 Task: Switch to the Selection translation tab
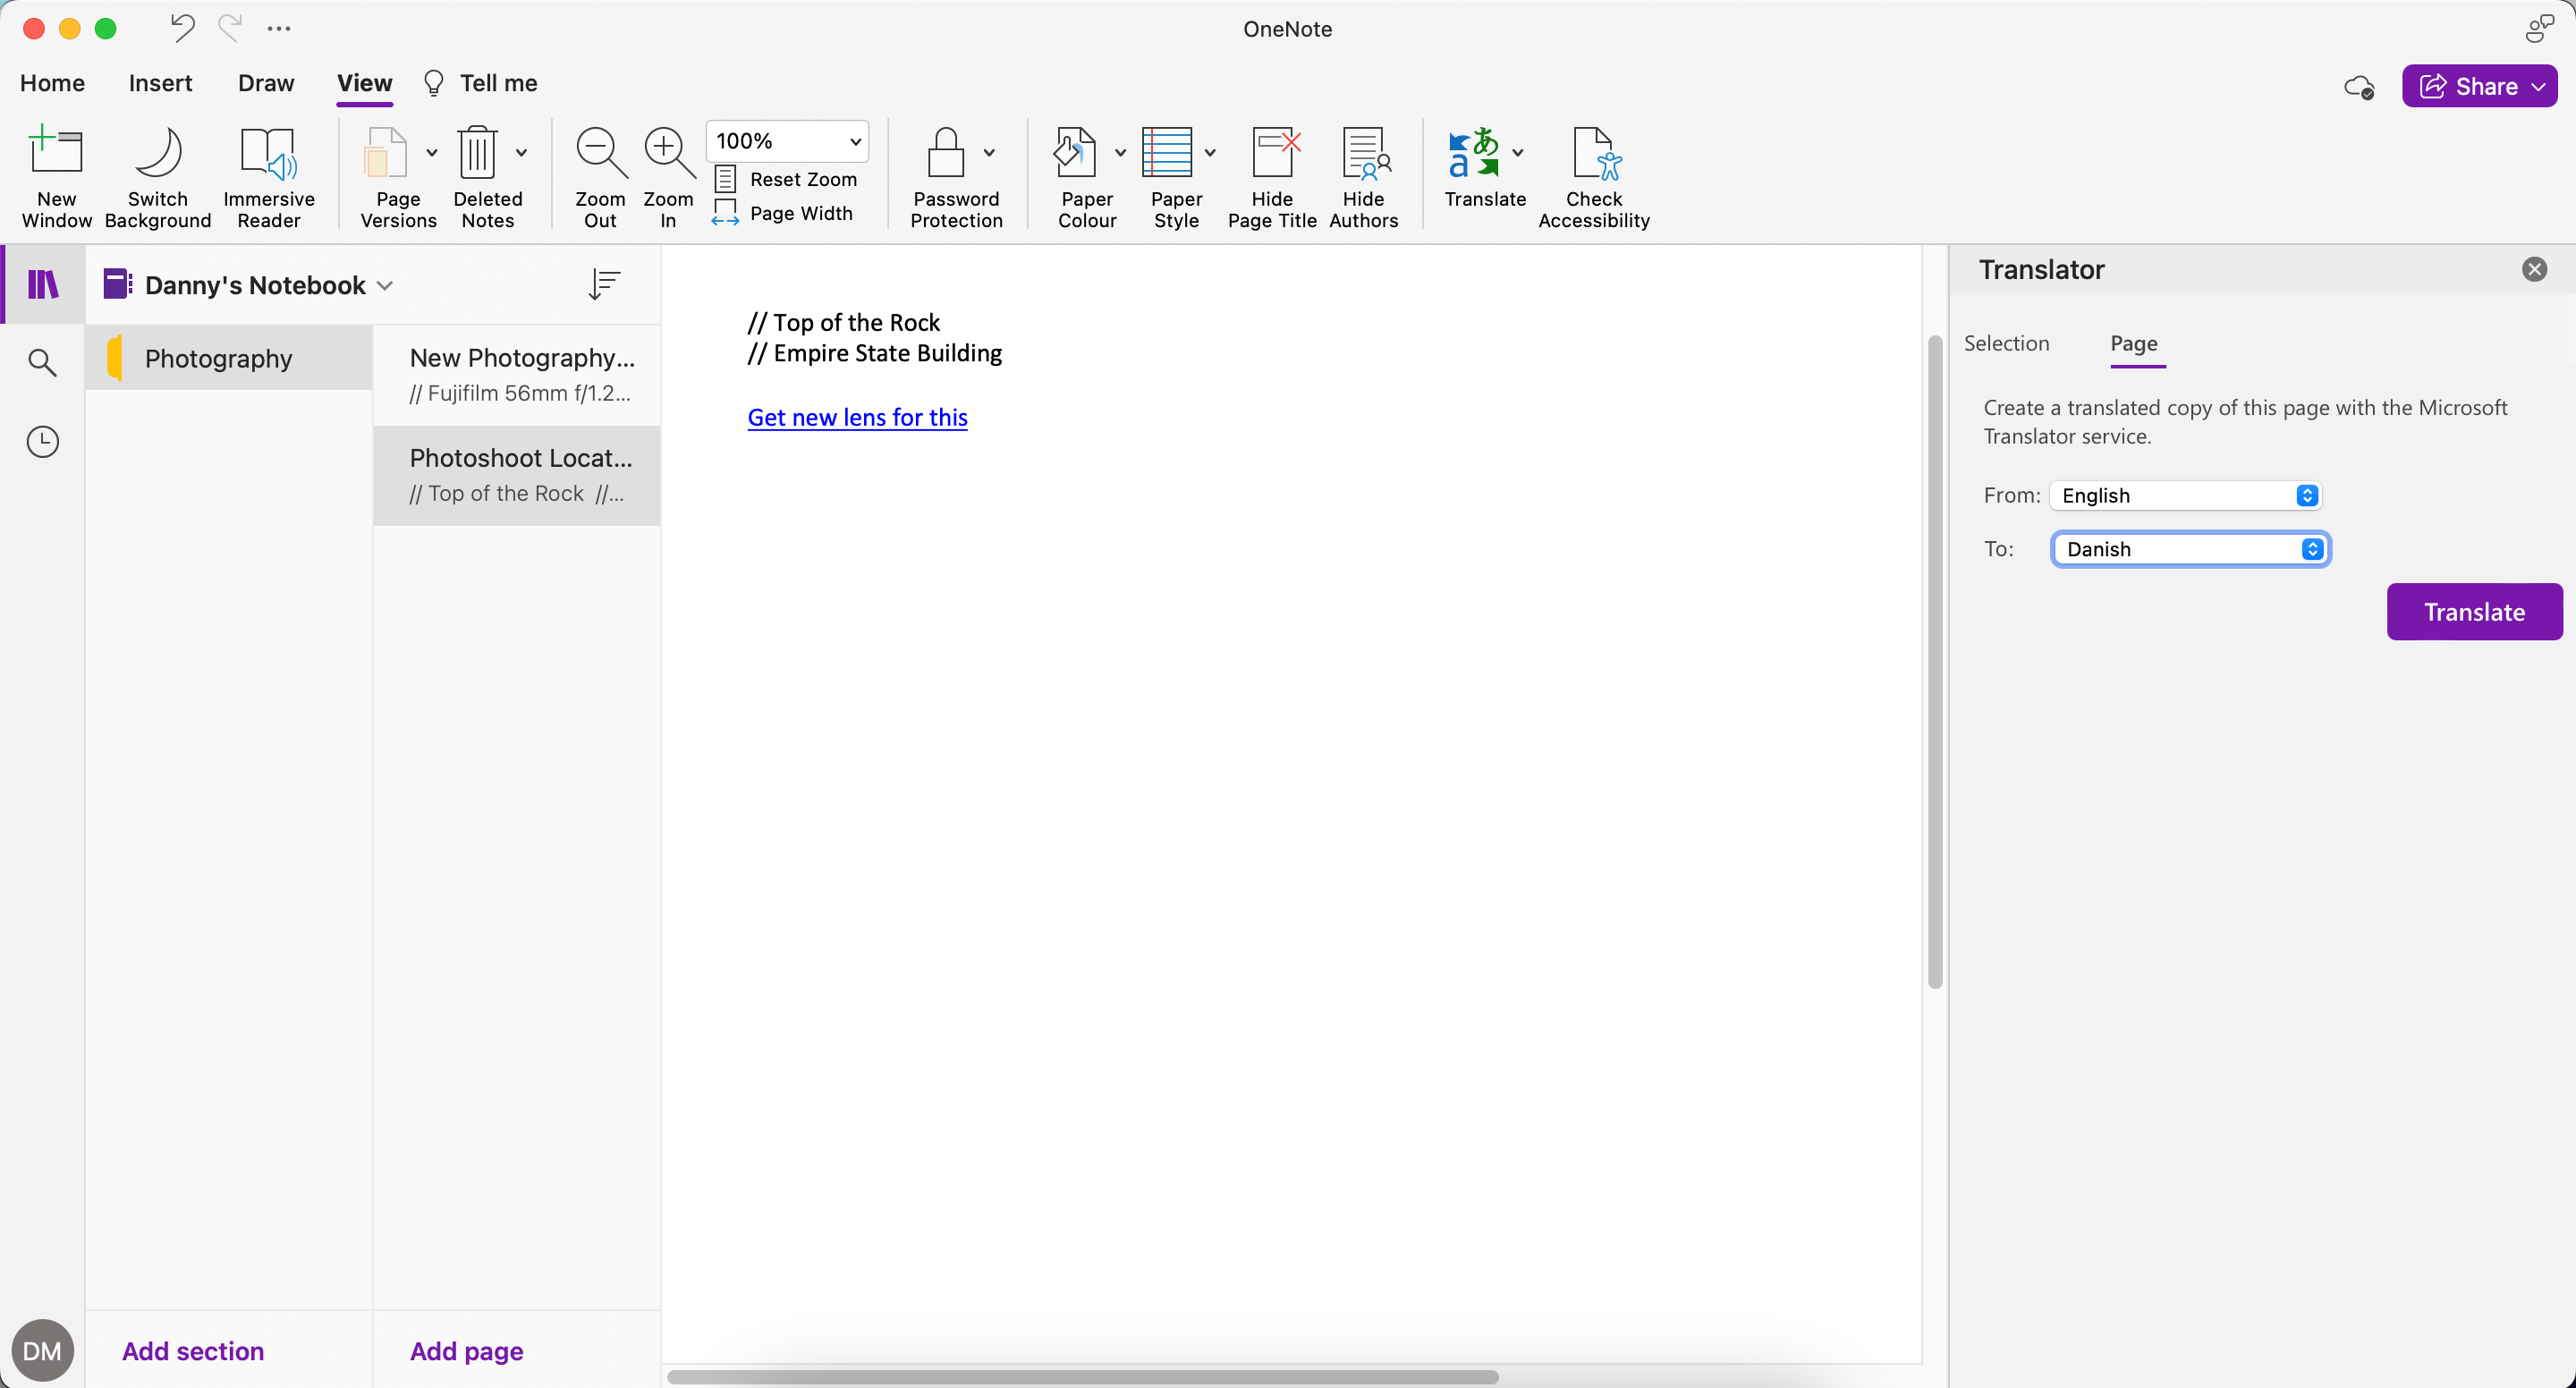coord(2007,343)
